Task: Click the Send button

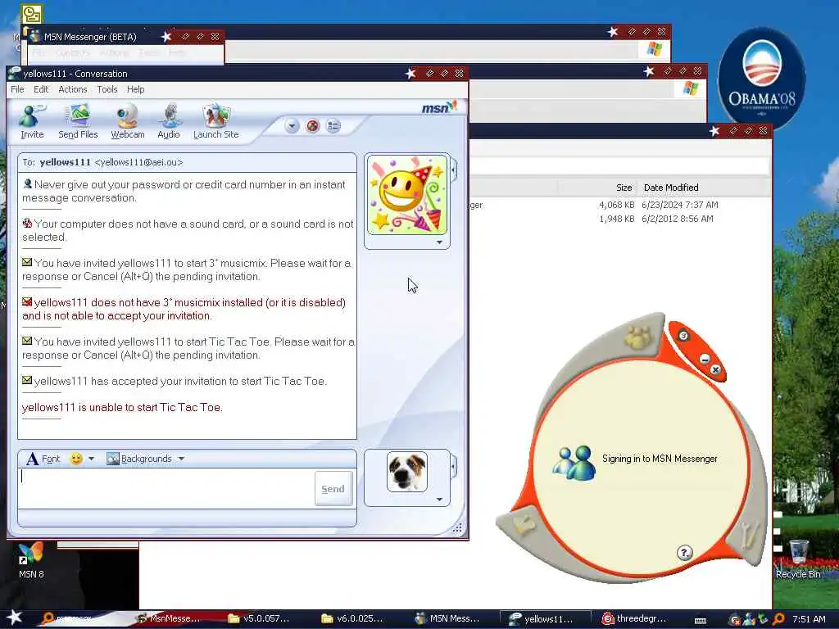Action: click(333, 488)
